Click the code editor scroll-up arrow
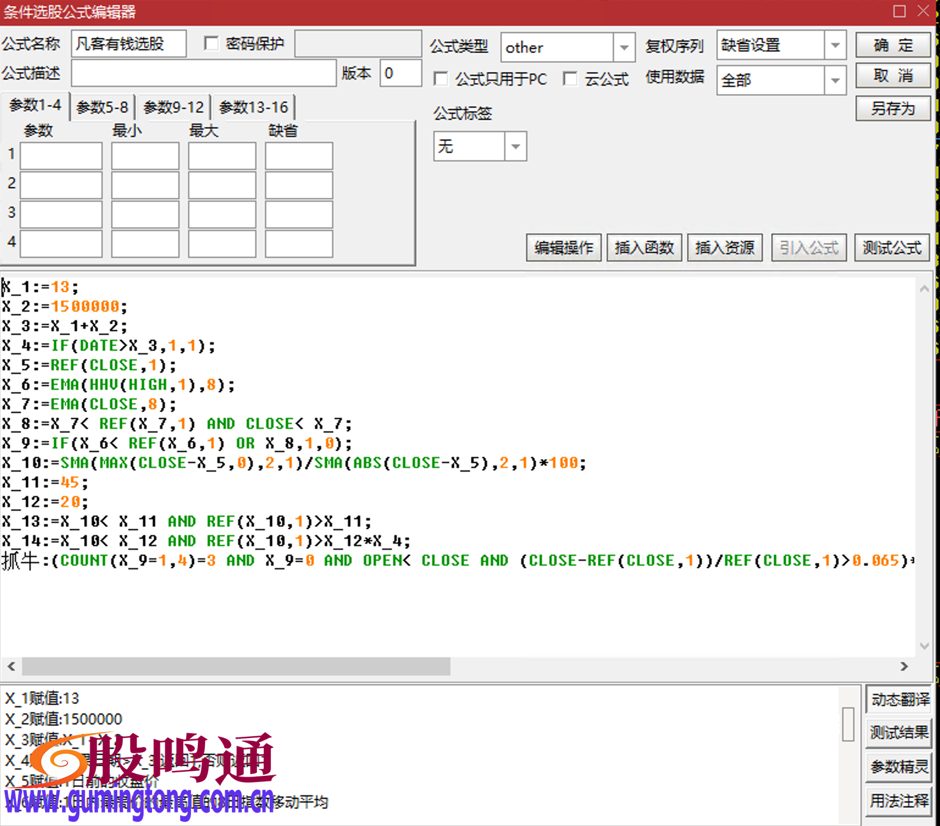 pos(924,288)
